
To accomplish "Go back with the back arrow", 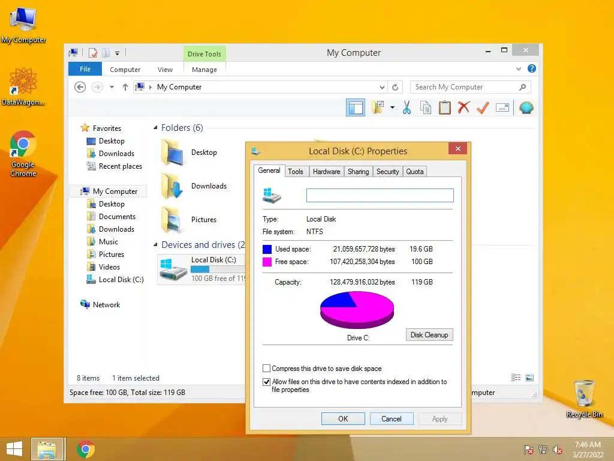I will 80,87.
